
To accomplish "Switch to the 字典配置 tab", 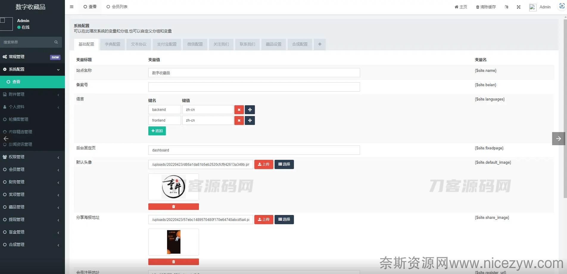I will click(x=112, y=44).
